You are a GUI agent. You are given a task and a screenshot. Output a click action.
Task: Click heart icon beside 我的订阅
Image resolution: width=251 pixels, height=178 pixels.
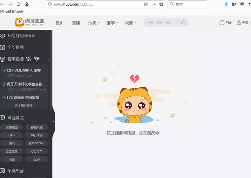coord(2,36)
